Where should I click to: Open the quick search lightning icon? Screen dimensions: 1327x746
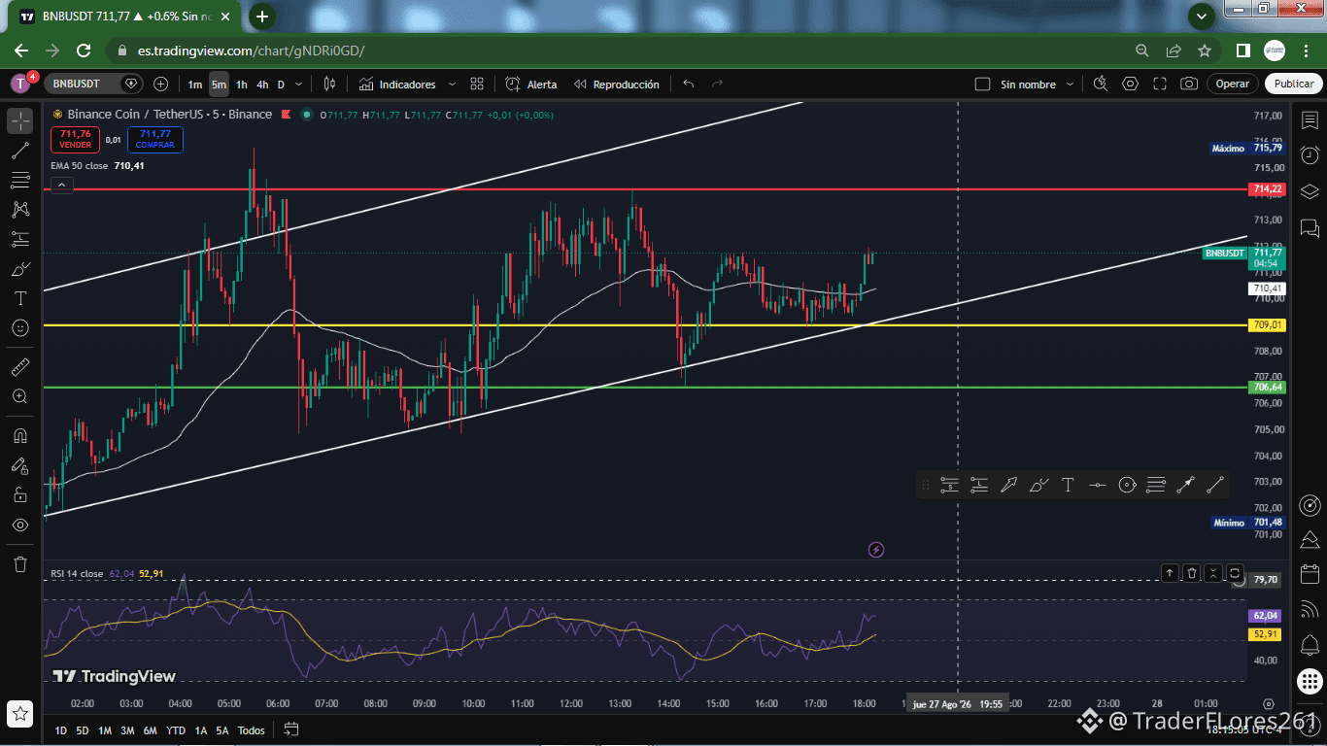click(1100, 85)
